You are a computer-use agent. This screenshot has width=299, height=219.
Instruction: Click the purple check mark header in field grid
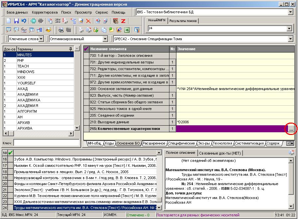pyautogui.click(x=86, y=49)
